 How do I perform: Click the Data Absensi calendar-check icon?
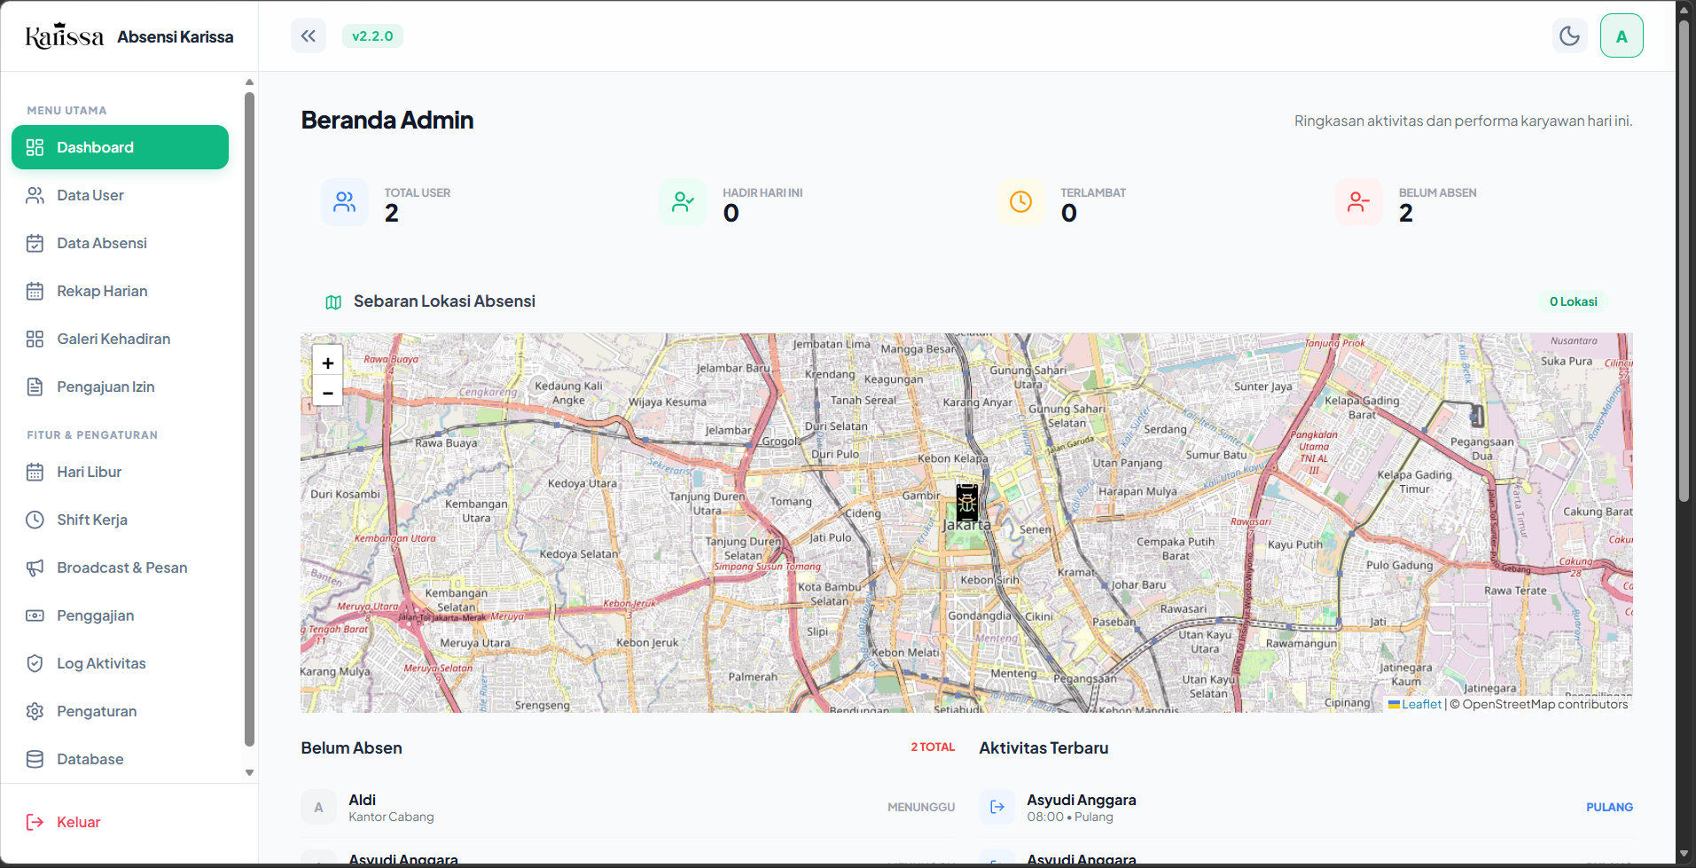click(x=35, y=243)
